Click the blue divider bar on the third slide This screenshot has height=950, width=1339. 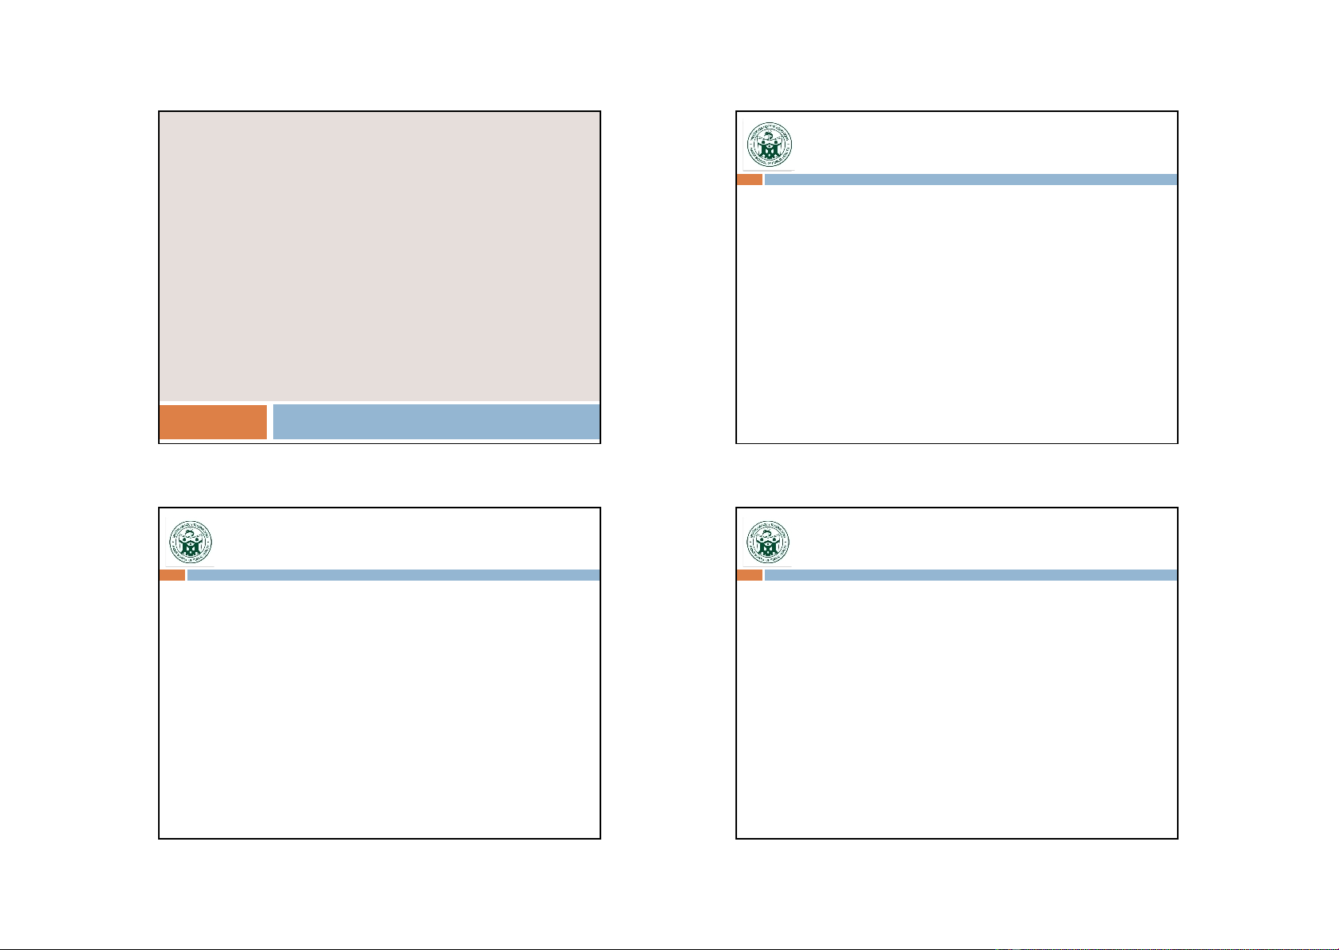point(393,575)
